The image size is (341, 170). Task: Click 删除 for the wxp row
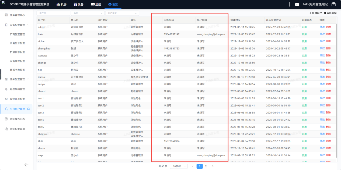328,155
